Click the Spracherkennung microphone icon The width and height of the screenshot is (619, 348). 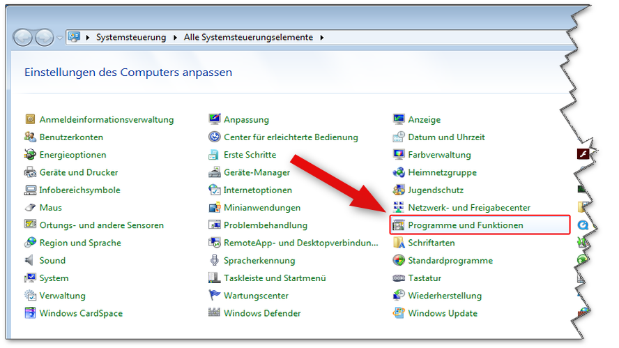215,260
